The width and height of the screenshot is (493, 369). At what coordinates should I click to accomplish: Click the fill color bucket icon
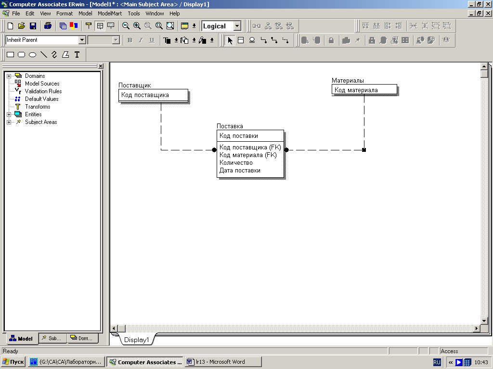coord(184,40)
